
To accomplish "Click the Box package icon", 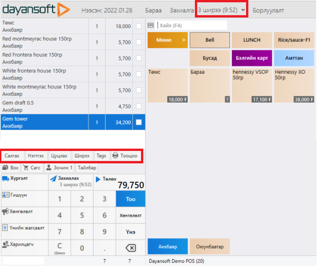I will coord(5,168).
